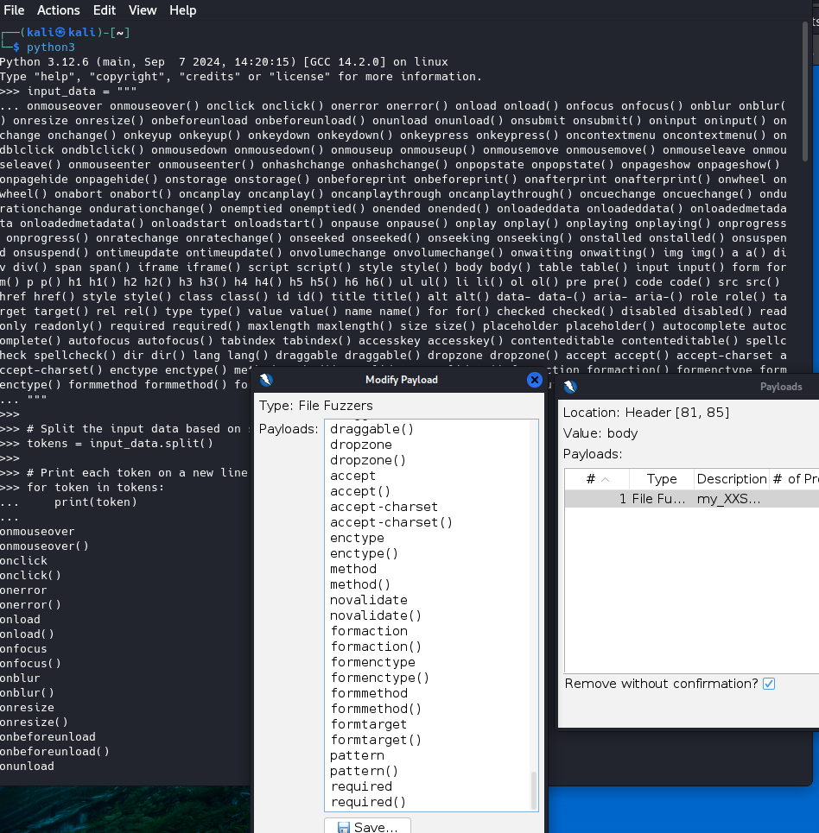This screenshot has height=833, width=819.
Task: Open the Help menu in terminal
Action: [183, 10]
